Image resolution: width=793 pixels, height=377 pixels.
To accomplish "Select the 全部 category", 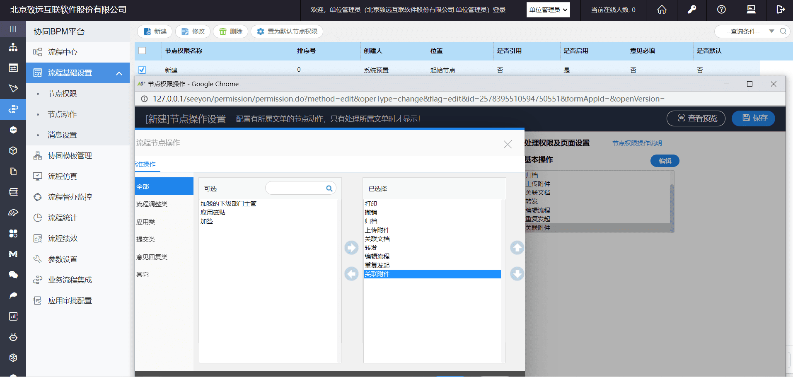I will (x=164, y=186).
